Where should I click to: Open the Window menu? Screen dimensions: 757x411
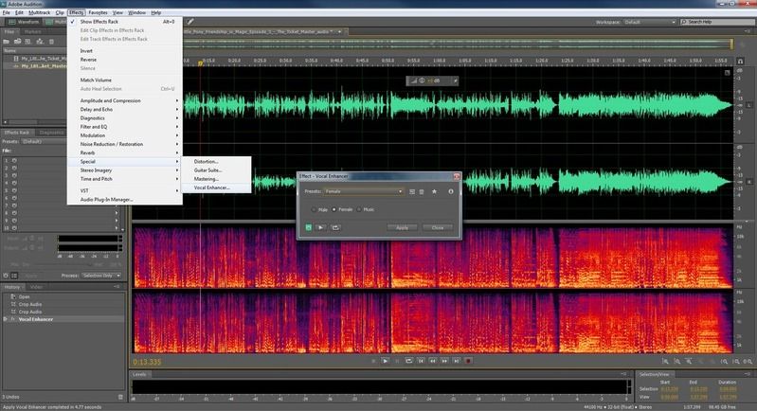136,12
